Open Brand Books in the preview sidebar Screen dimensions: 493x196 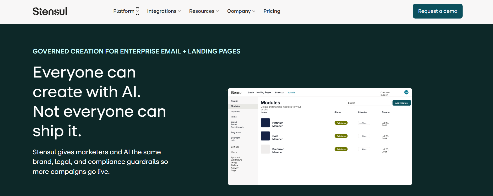234,123
